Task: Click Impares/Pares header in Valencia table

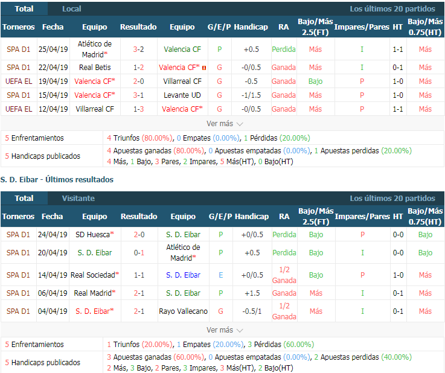Action: coord(362,27)
